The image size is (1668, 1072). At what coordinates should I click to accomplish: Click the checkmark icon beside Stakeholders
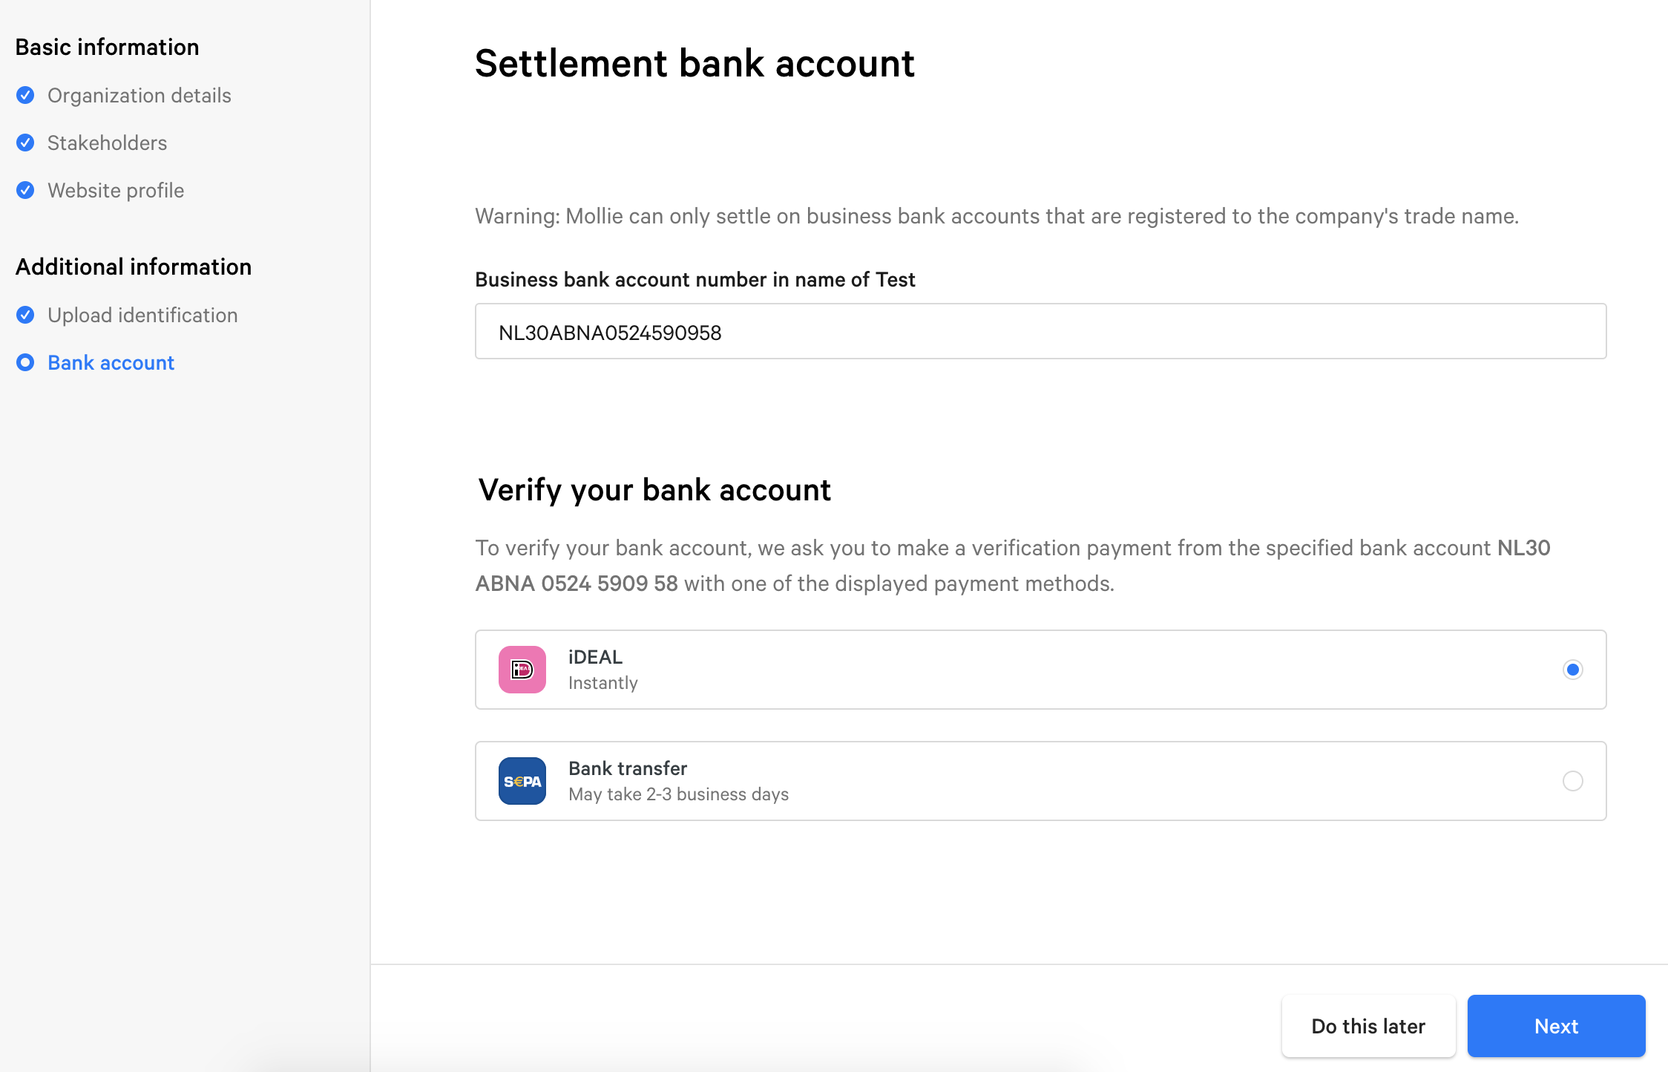click(25, 143)
